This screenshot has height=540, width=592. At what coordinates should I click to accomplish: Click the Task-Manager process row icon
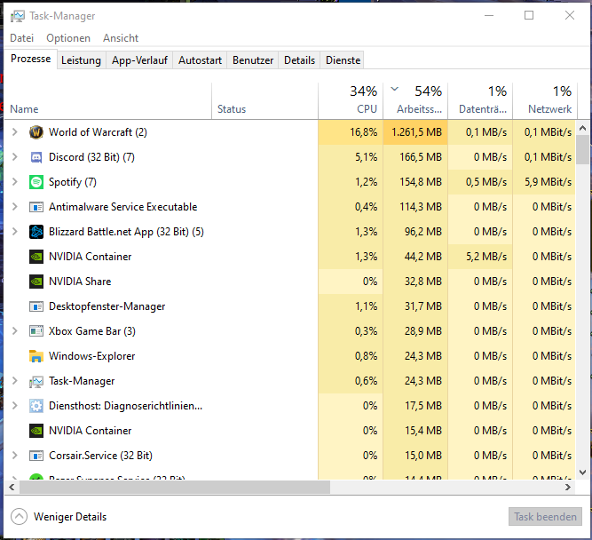pos(36,382)
